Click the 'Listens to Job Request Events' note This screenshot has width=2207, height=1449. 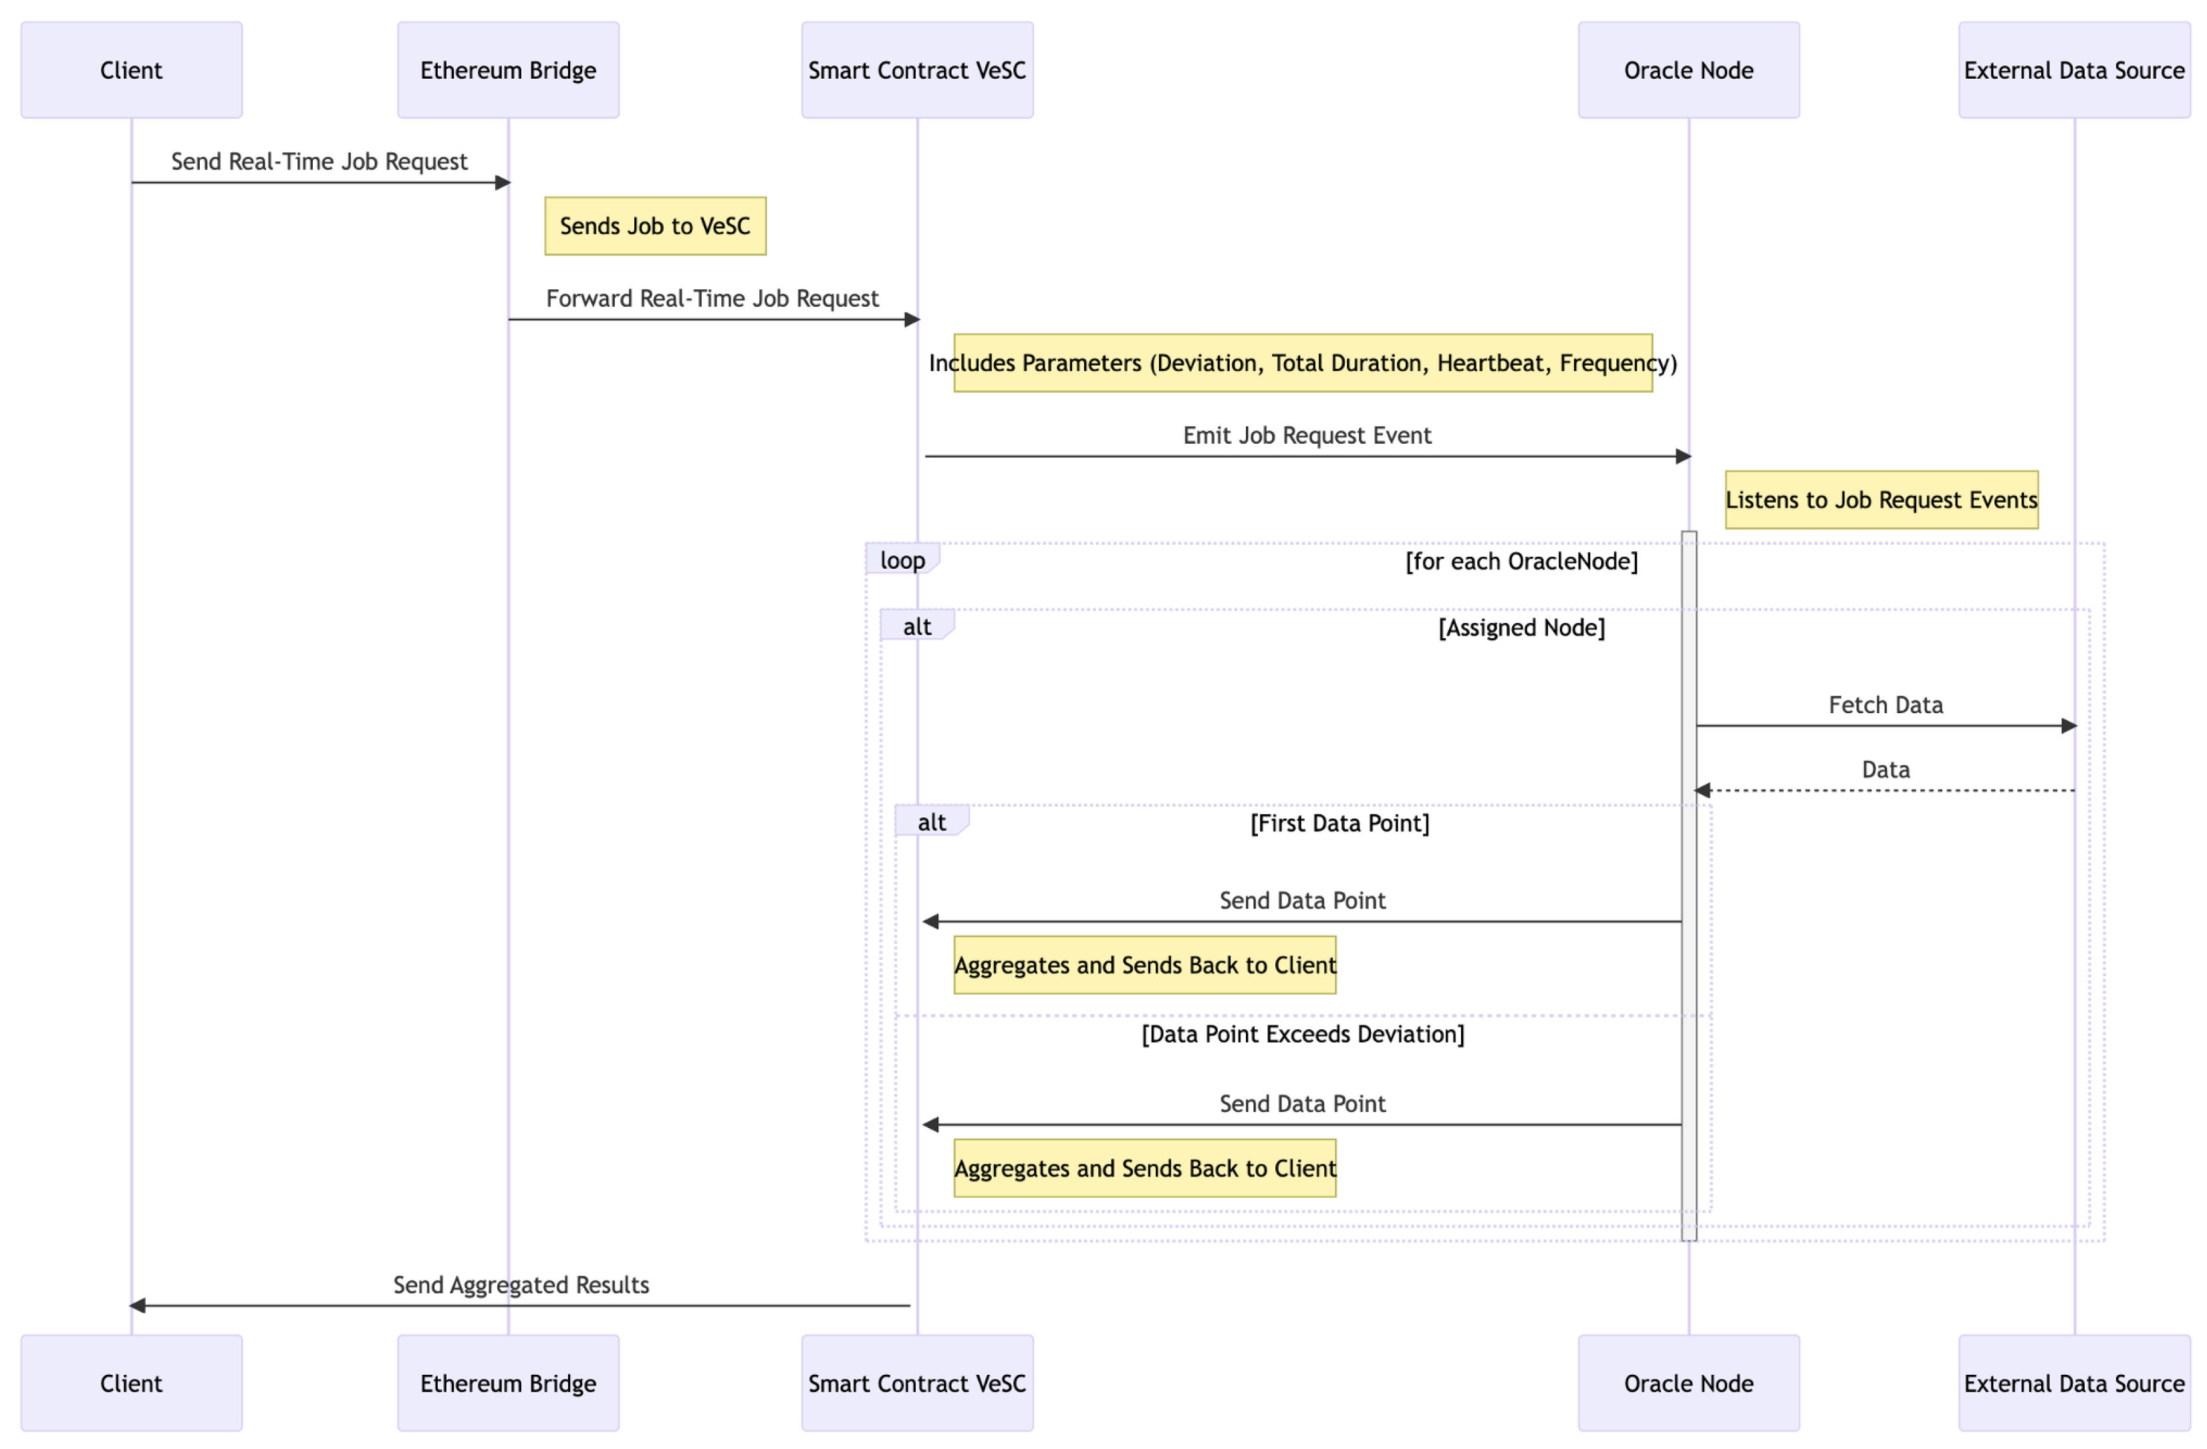(x=1881, y=501)
